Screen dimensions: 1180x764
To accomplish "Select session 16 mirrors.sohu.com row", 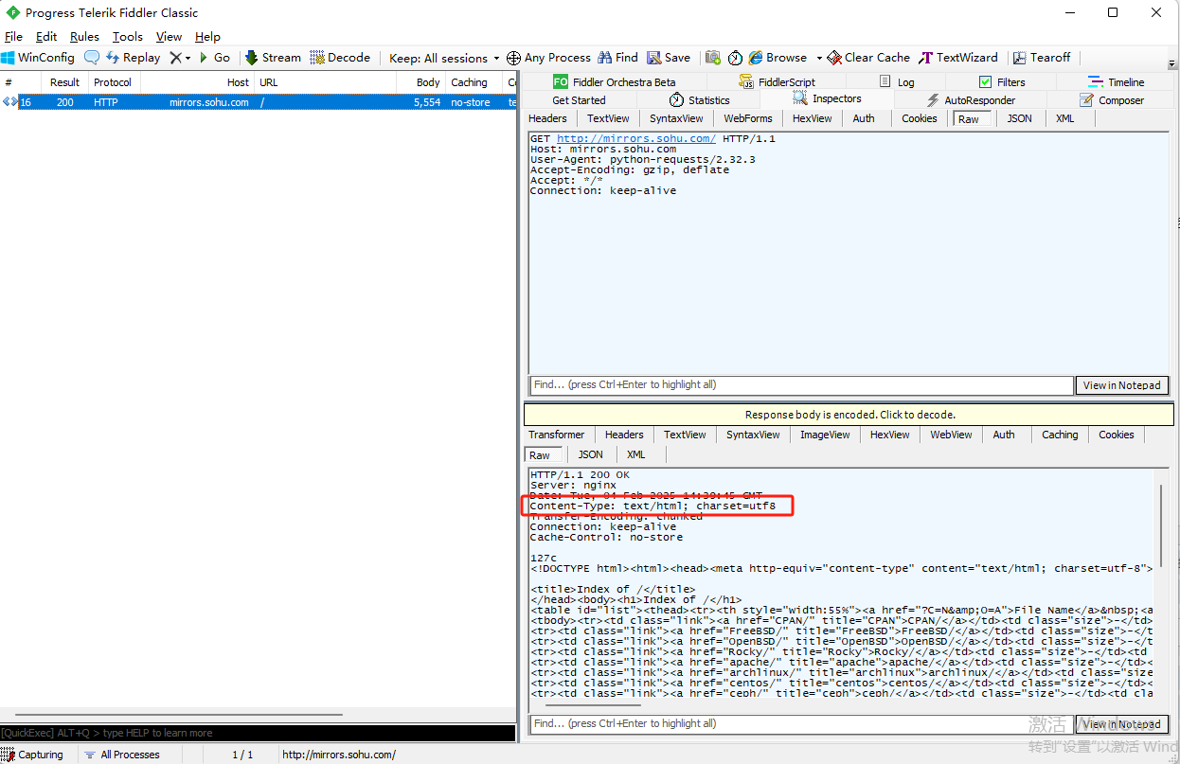I will (258, 102).
